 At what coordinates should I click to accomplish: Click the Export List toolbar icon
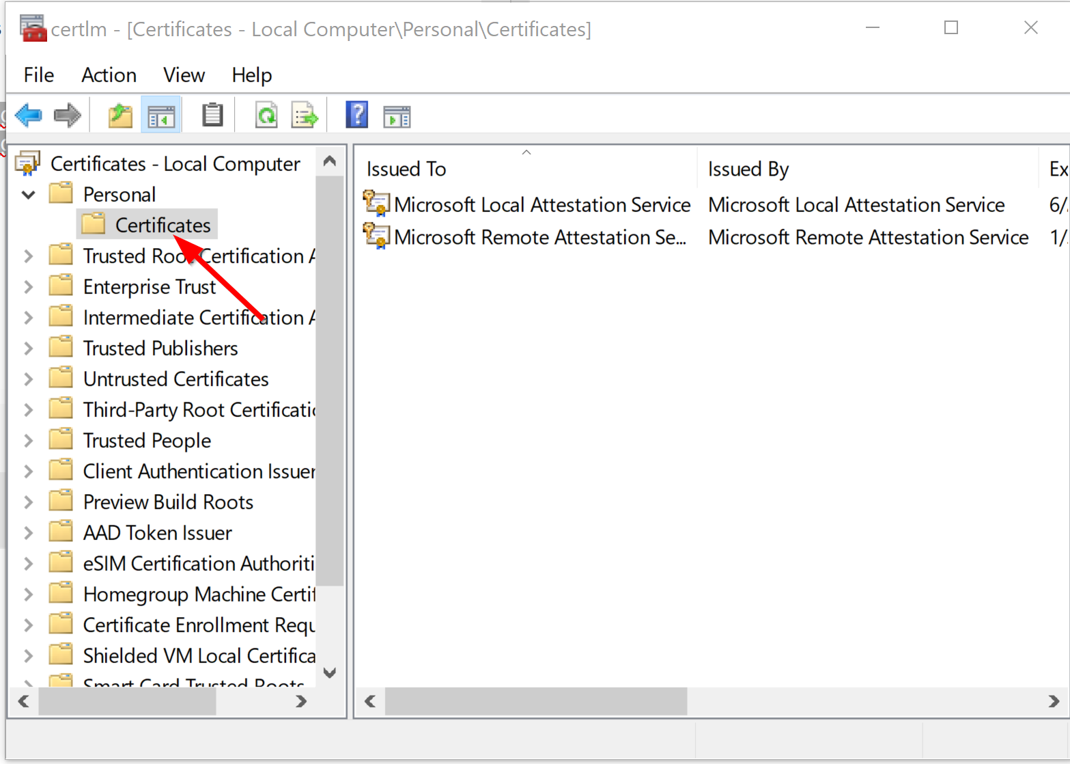point(305,115)
